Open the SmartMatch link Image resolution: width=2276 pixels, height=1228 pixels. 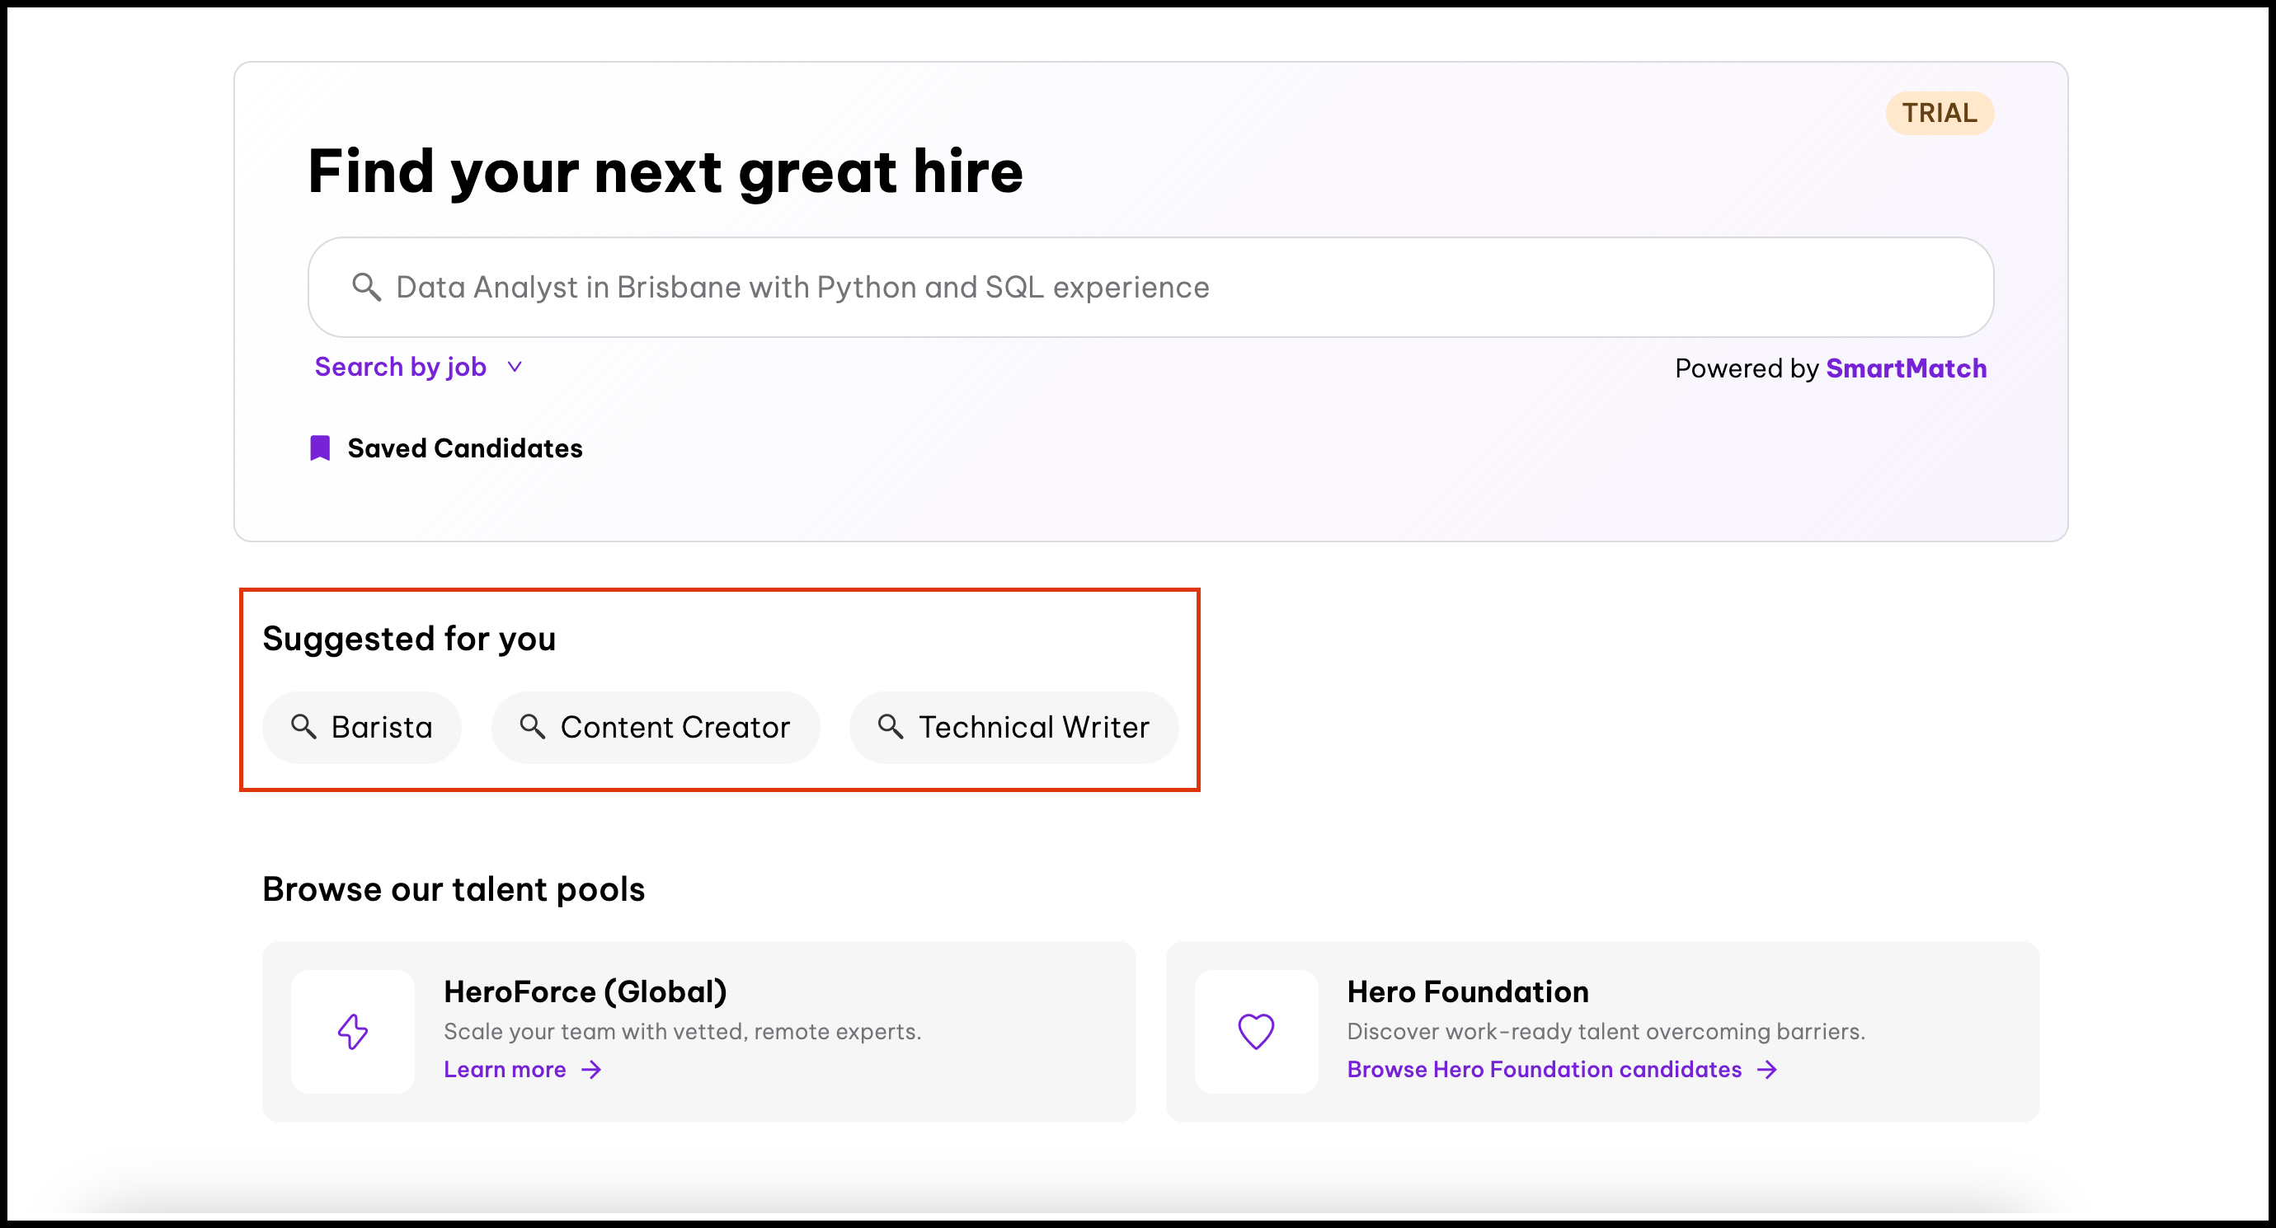(x=1906, y=368)
